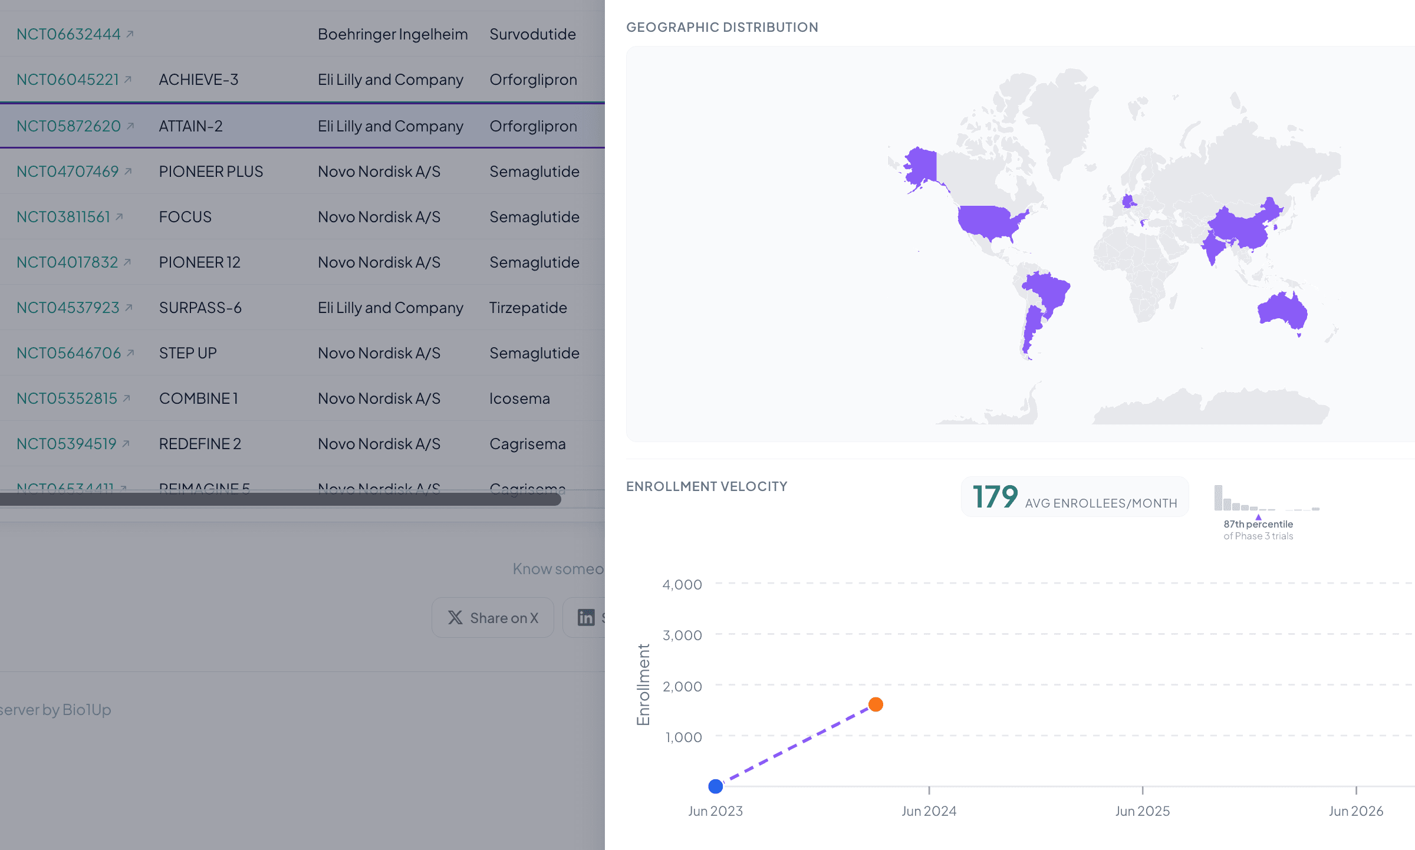Click Cagrisema in the REDEFINE 2 row

point(528,444)
